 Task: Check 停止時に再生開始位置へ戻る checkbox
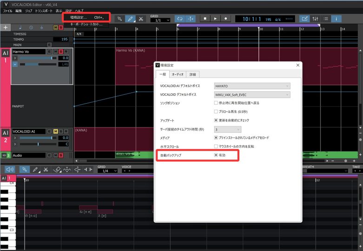coord(216,103)
